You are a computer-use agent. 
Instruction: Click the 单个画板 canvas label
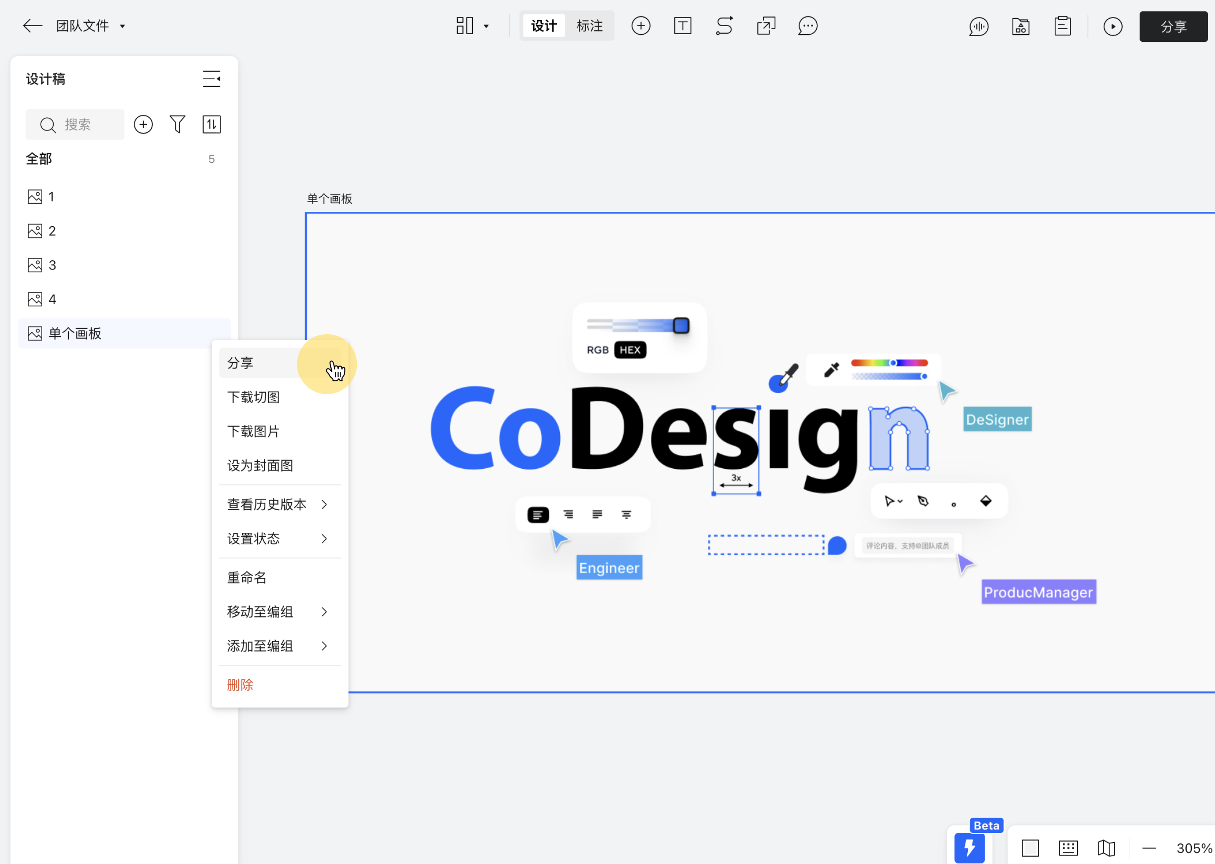pyautogui.click(x=329, y=199)
